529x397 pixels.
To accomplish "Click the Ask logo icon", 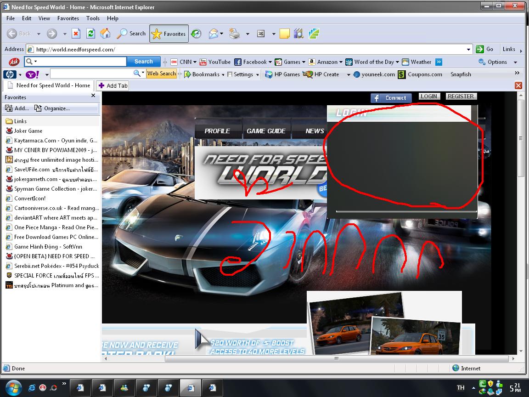I will coord(14,62).
